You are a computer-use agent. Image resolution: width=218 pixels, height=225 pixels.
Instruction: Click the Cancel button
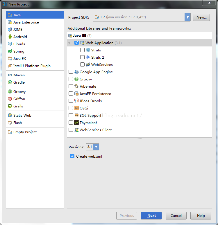pyautogui.click(x=176, y=215)
